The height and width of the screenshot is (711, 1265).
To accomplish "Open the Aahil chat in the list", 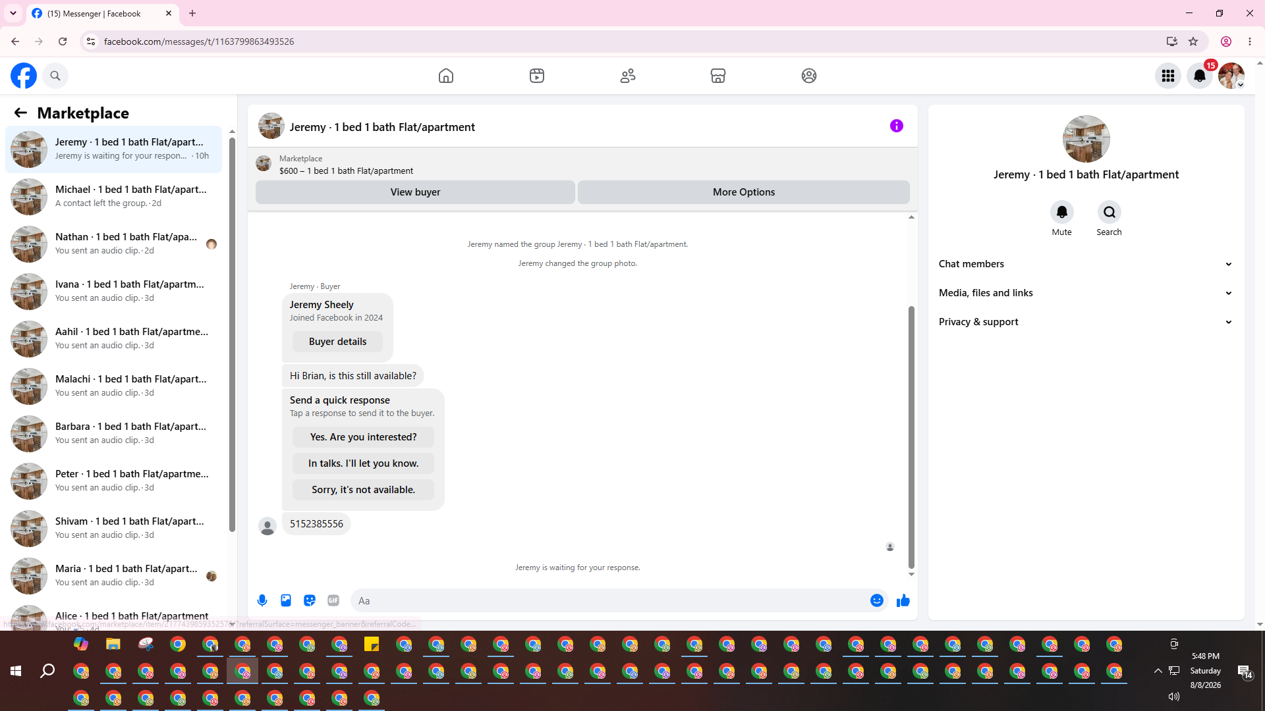I will [113, 339].
